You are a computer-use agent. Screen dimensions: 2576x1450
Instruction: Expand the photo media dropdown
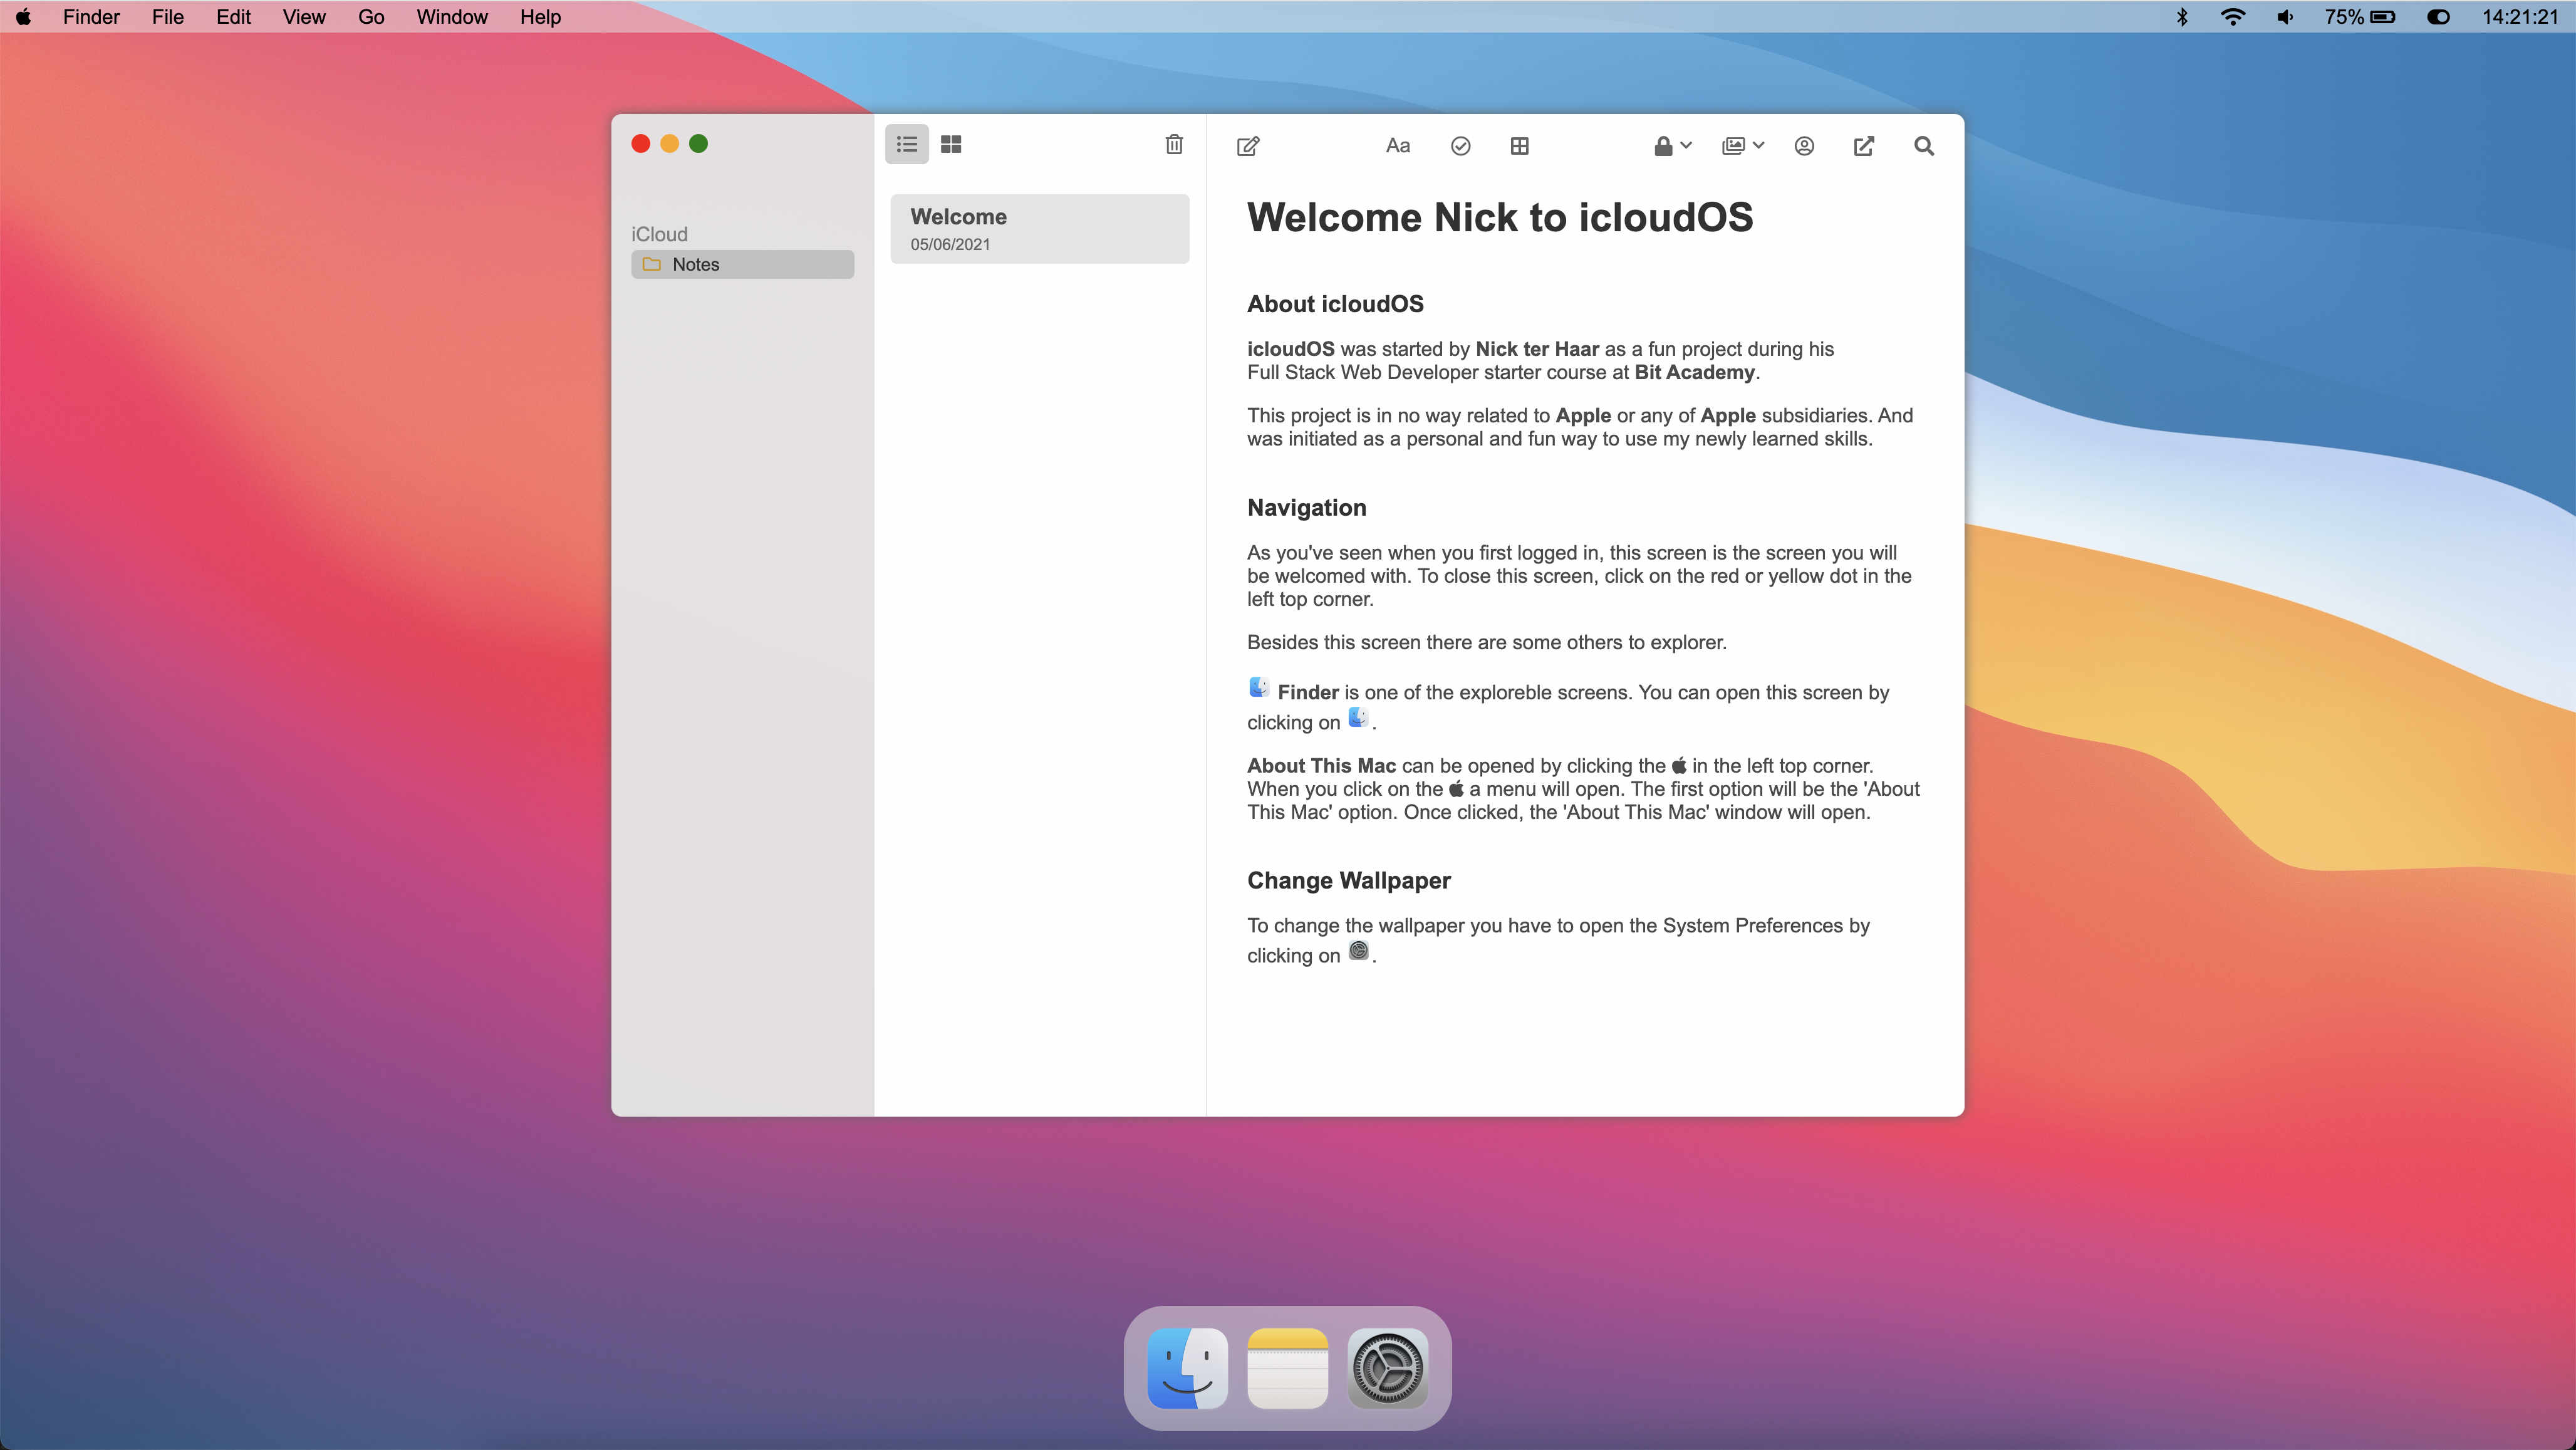(x=1743, y=146)
